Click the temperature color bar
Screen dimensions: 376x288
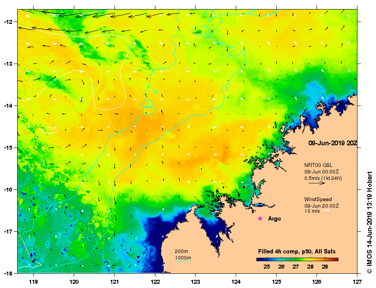coord(297,259)
